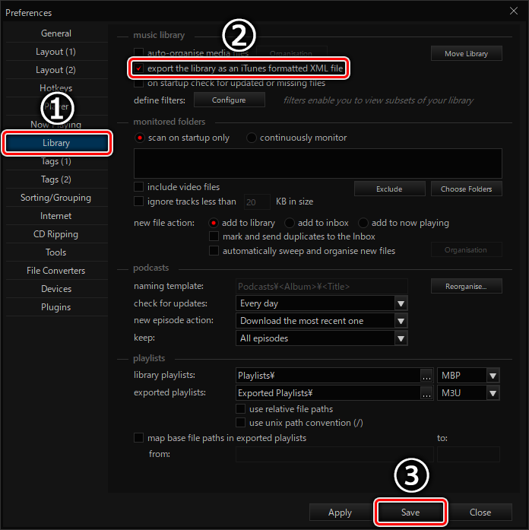Click the KB size input field
Screen dimensions: 529x530
(257, 202)
